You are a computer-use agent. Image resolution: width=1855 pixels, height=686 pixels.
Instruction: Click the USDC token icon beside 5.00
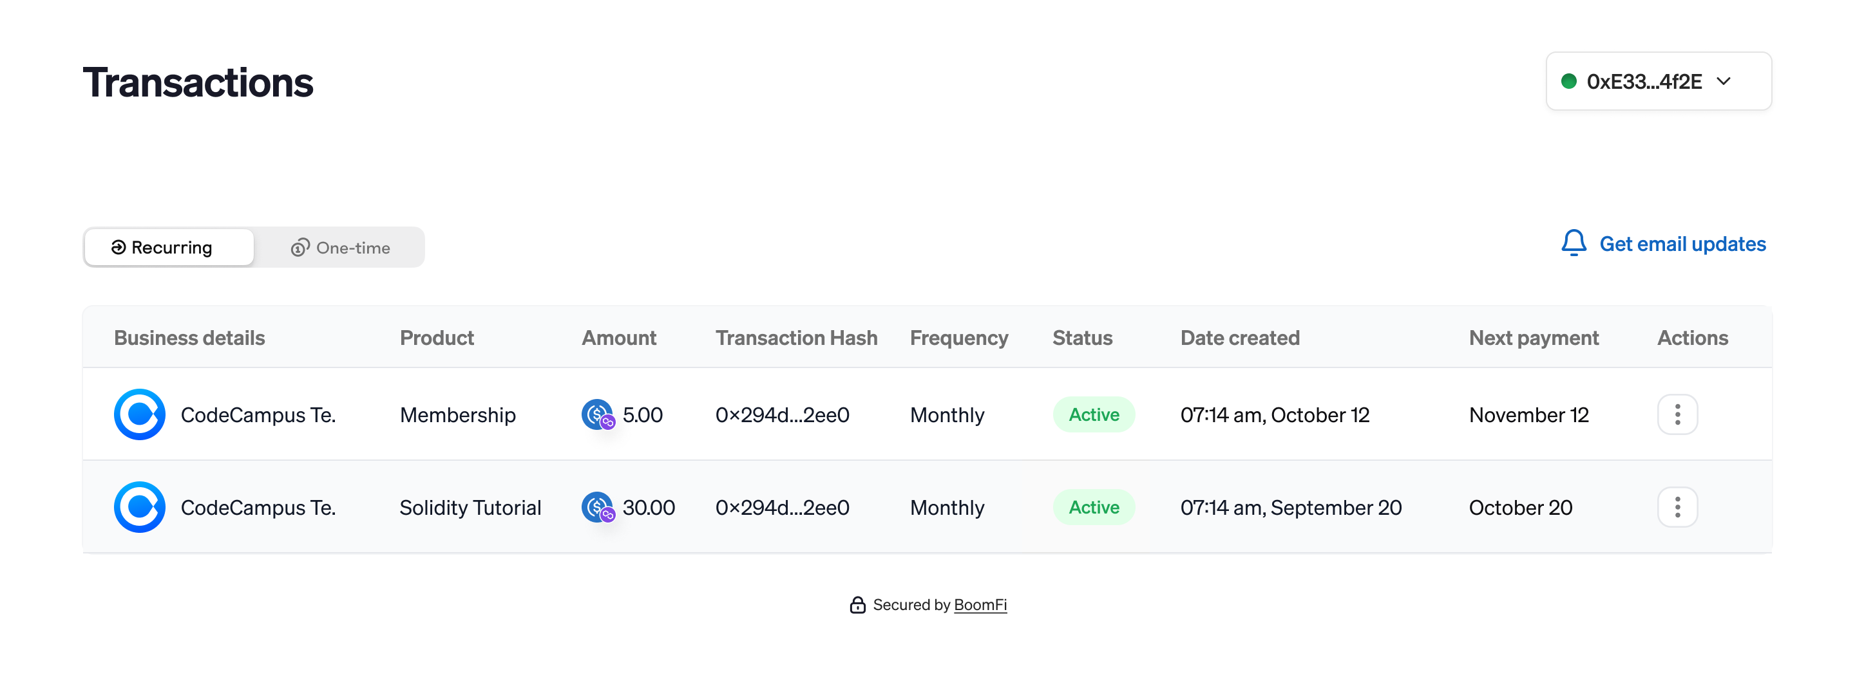(598, 414)
